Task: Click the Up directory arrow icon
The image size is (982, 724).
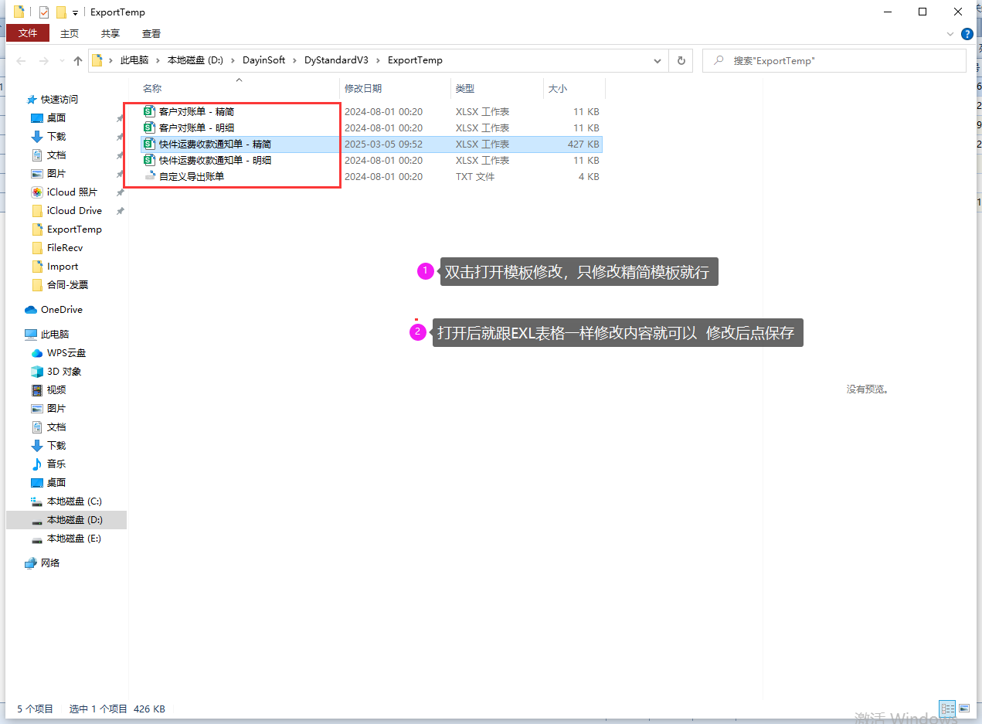Action: [x=78, y=61]
